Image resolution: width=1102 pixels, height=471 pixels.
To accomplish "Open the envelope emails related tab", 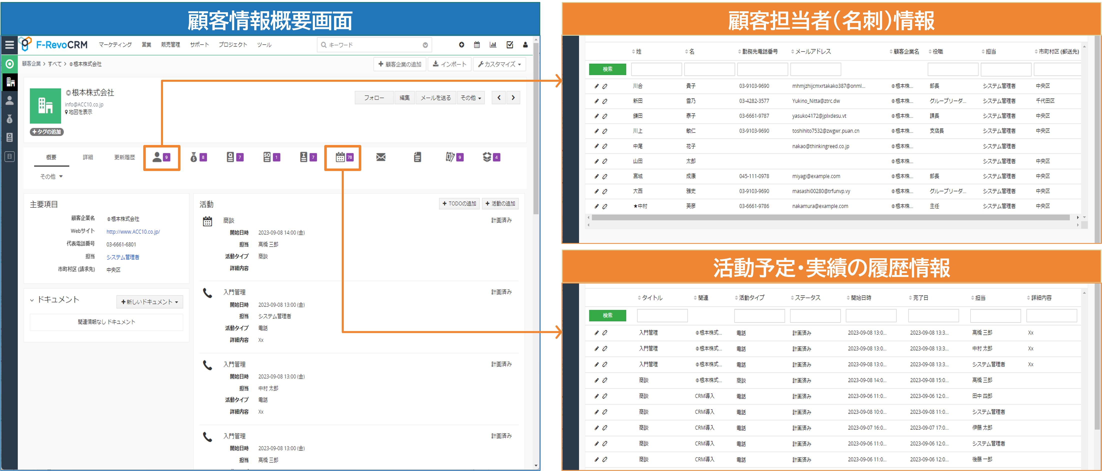I will (x=381, y=157).
